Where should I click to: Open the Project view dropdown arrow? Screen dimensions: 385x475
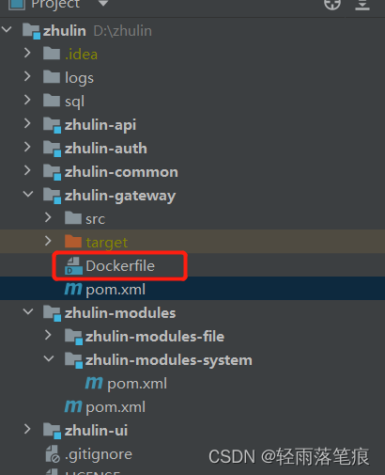tap(103, 4)
